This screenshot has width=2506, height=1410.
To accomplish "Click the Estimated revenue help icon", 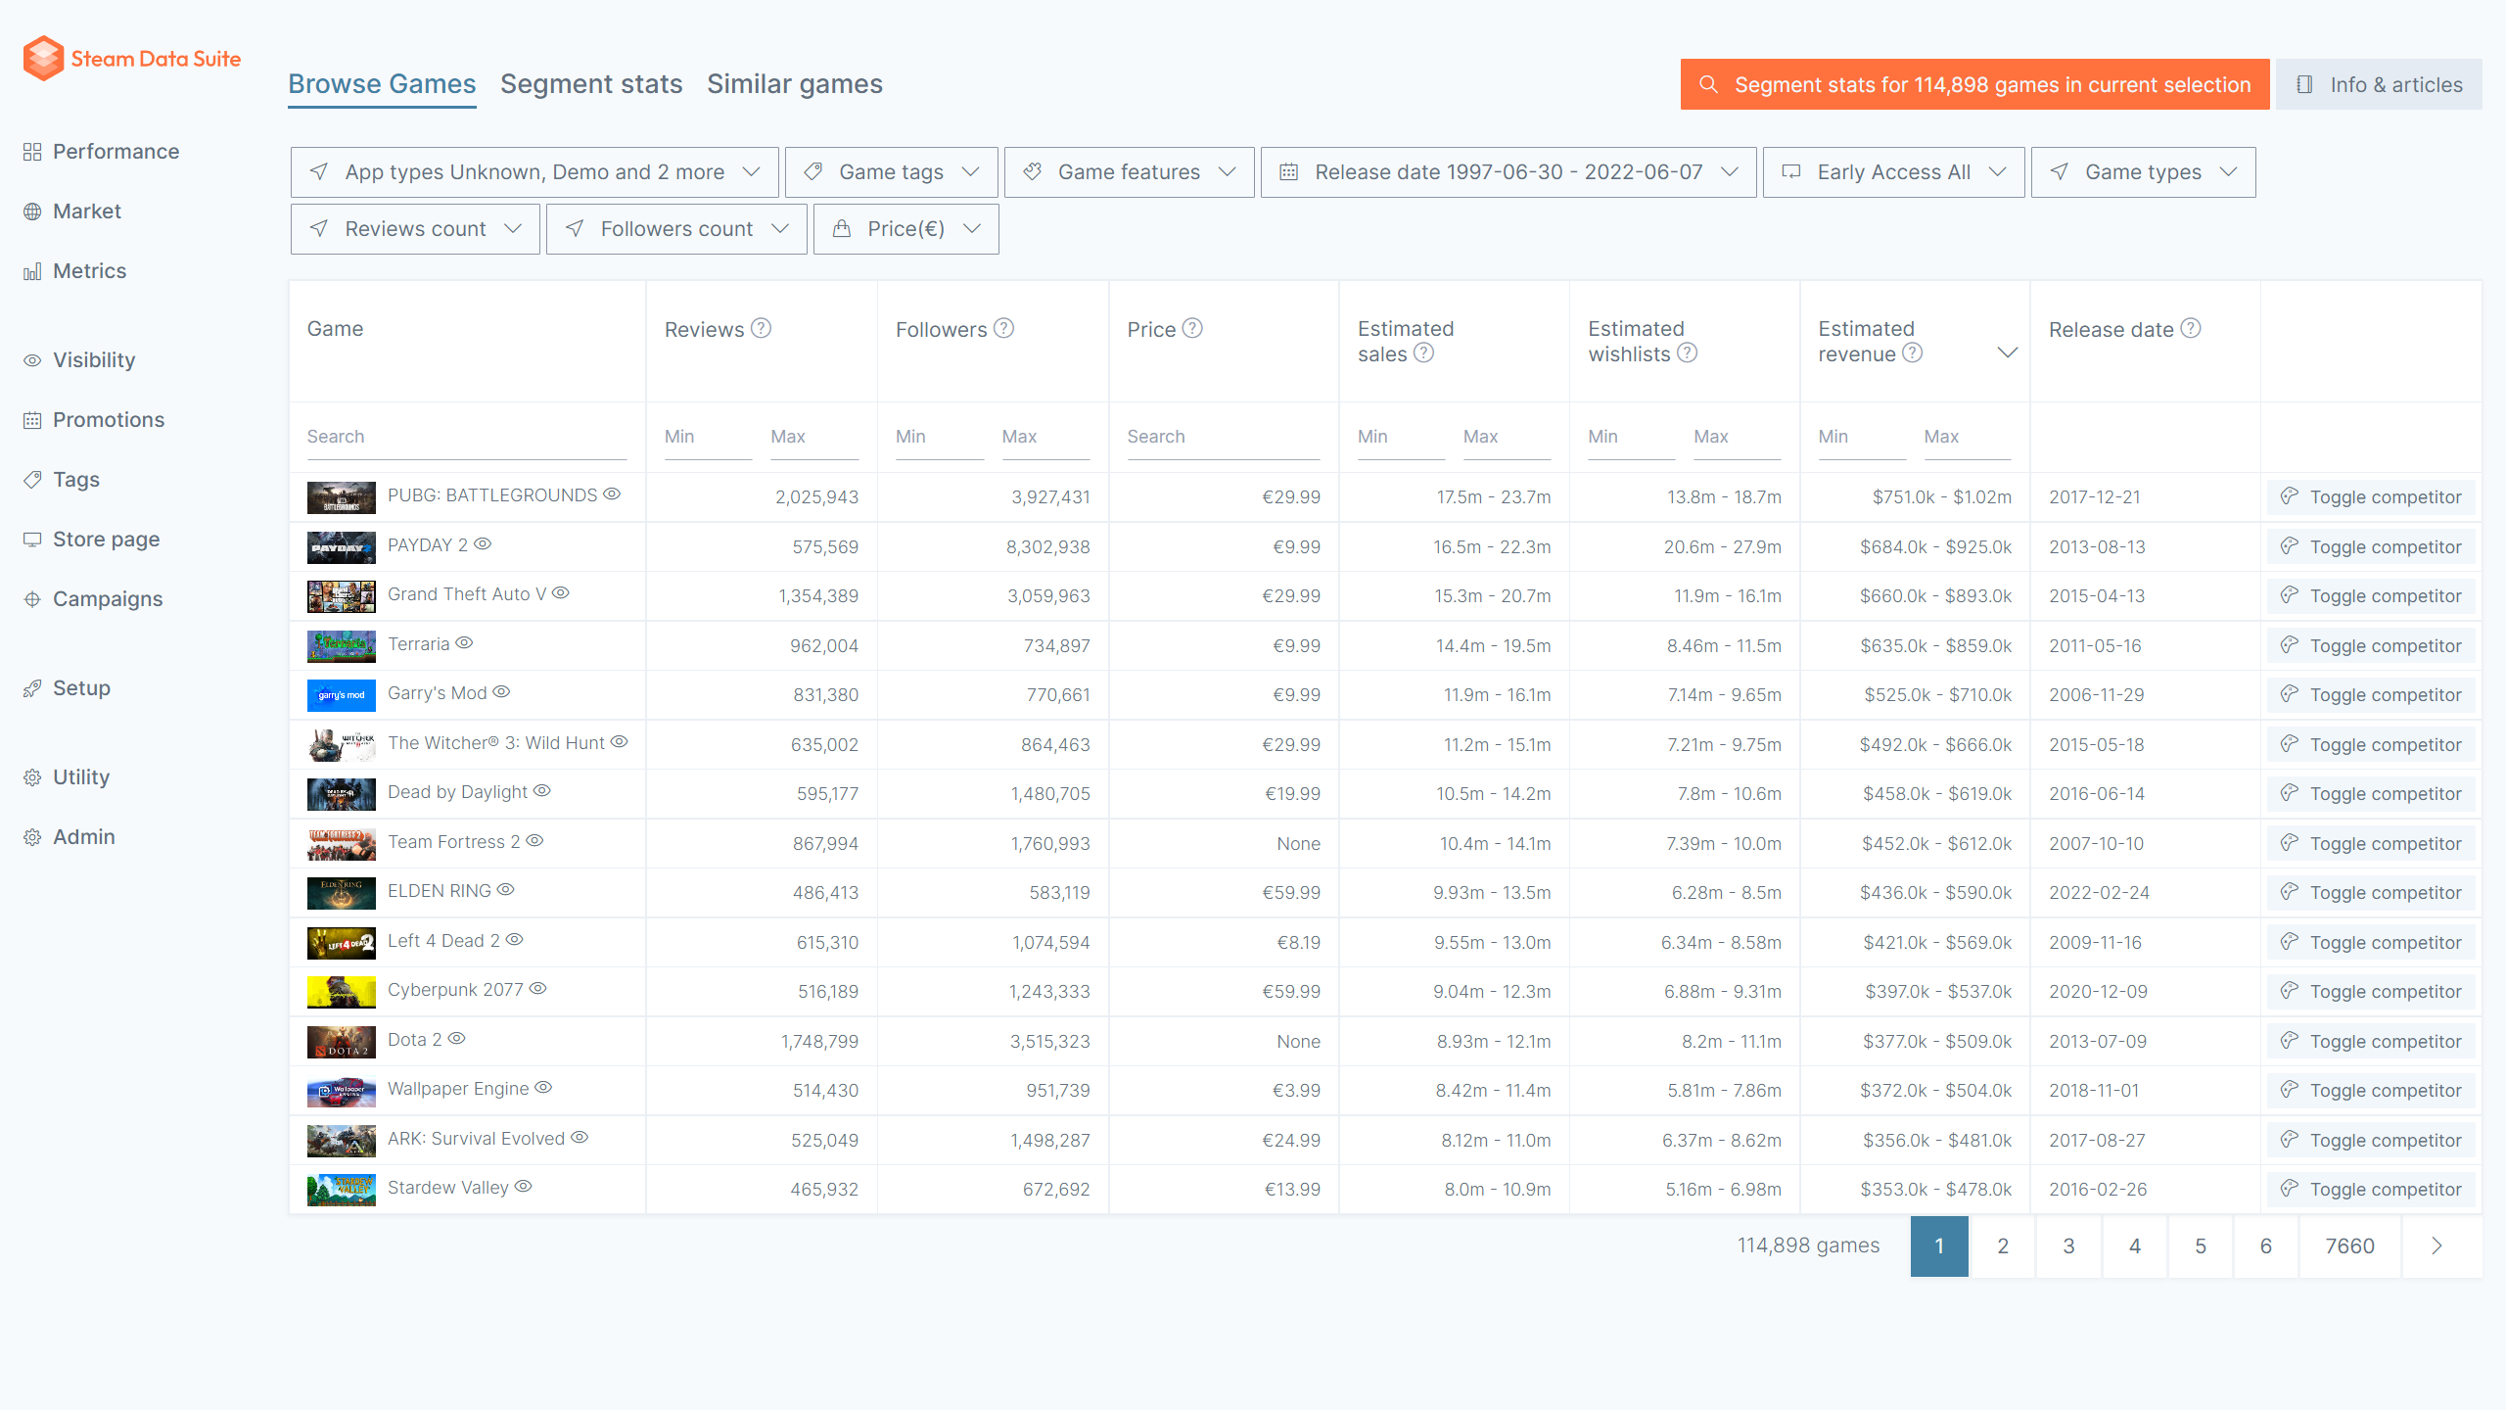I will [1912, 352].
